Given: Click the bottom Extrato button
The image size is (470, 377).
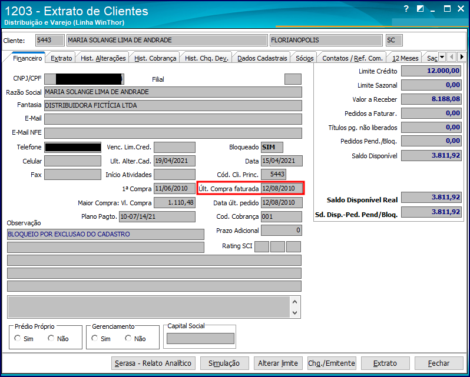Looking at the screenshot, I should [x=385, y=363].
